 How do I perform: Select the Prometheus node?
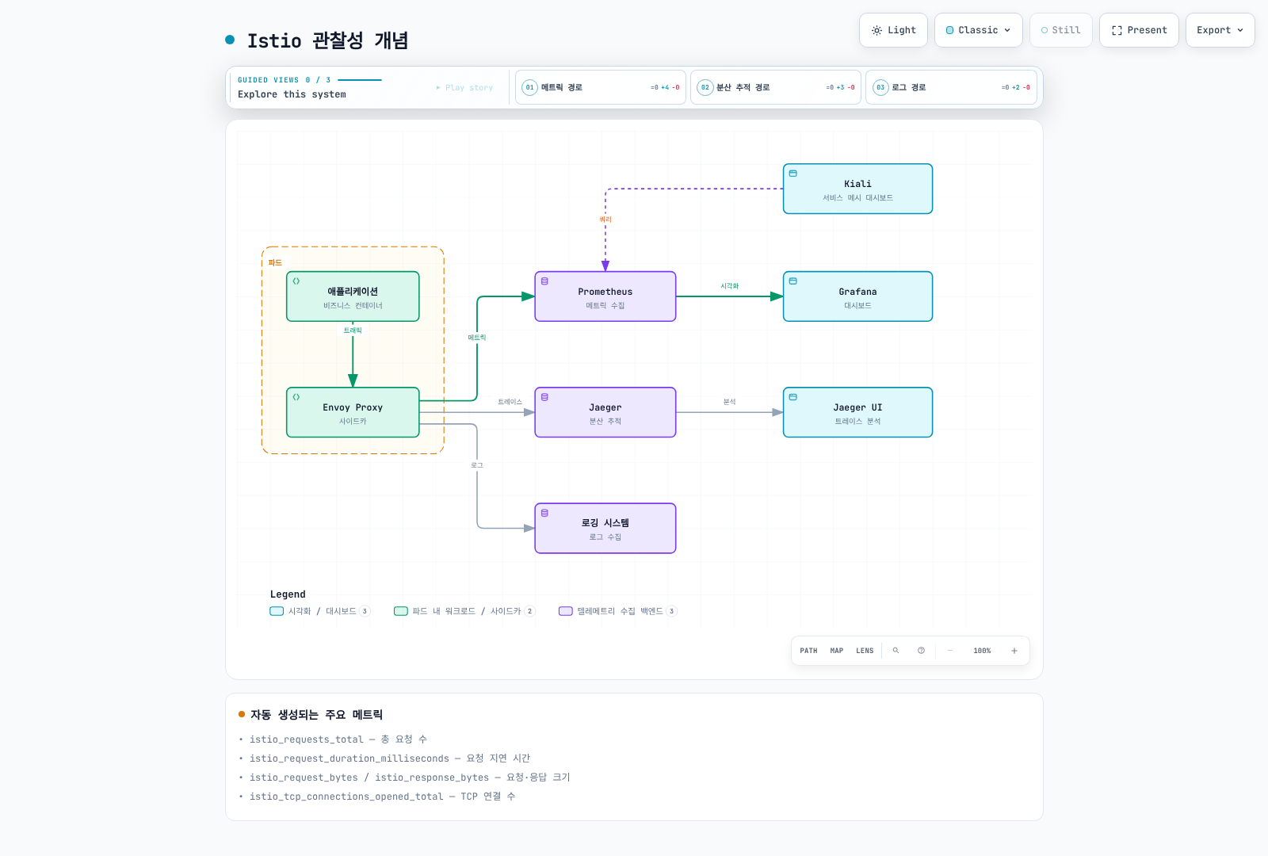point(605,296)
